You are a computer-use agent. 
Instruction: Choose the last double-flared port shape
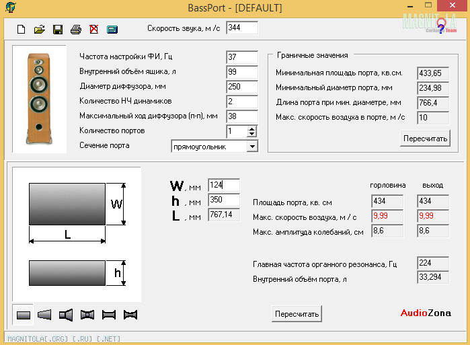pyautogui.click(x=130, y=314)
